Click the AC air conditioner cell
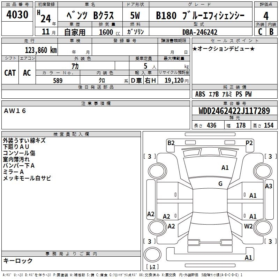Screen dimensions: 279x279 click(27, 73)
